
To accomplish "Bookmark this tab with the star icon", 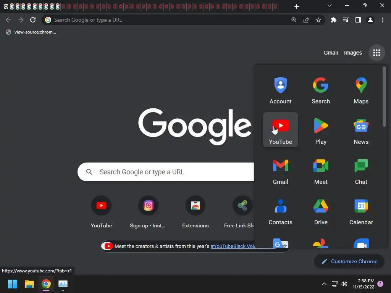I will click(318, 20).
